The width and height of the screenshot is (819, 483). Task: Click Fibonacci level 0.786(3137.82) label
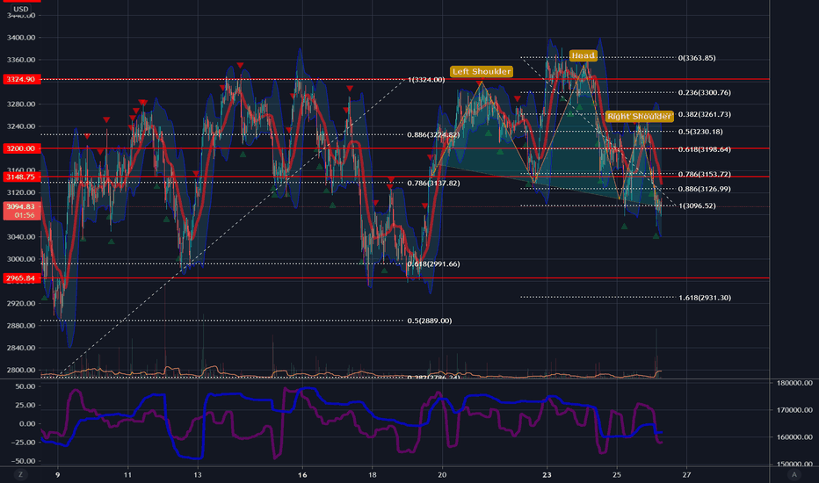[x=433, y=184]
